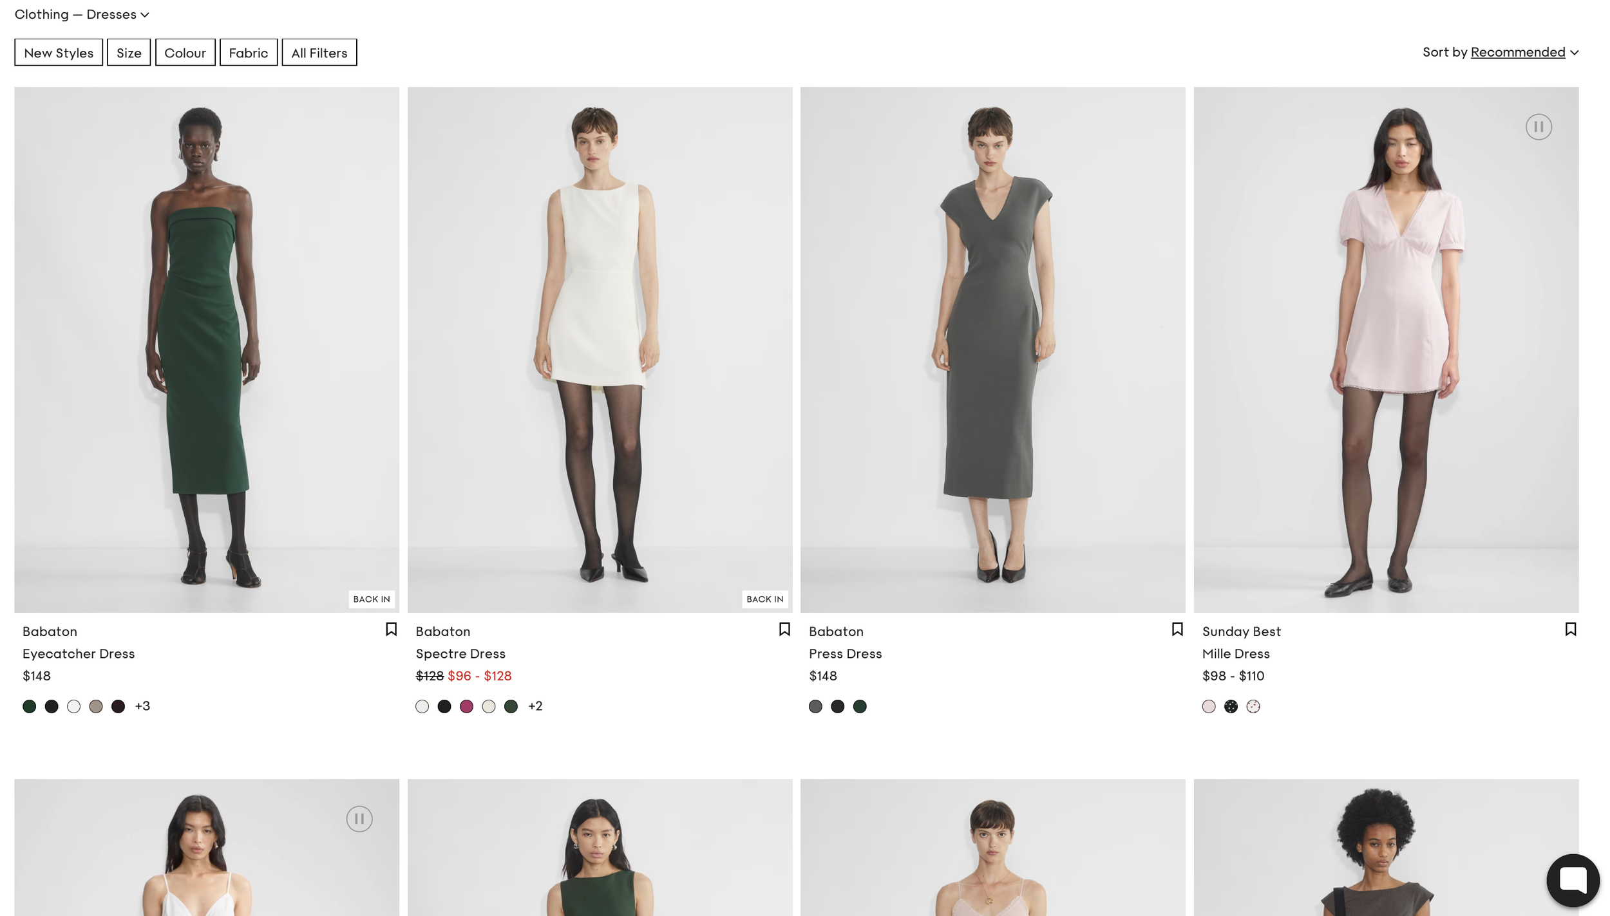This screenshot has width=1610, height=916.
Task: Open the Eyecatcher Dress product link
Action: tap(79, 653)
